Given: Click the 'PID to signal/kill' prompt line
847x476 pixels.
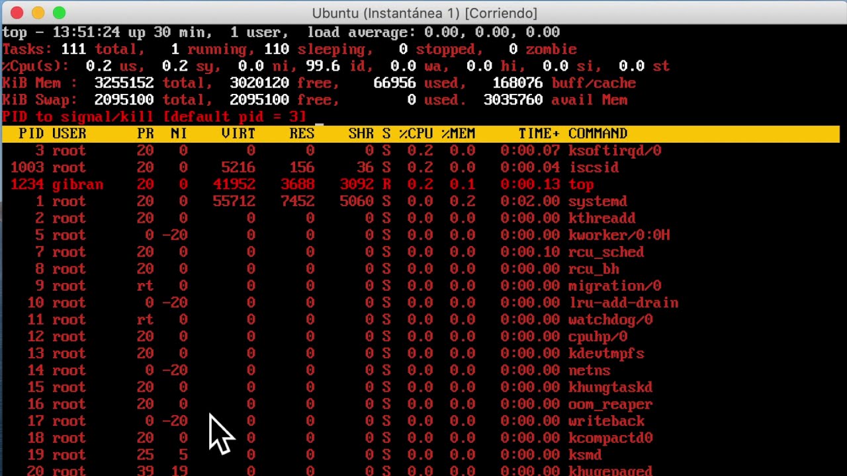Looking at the screenshot, I should point(154,117).
